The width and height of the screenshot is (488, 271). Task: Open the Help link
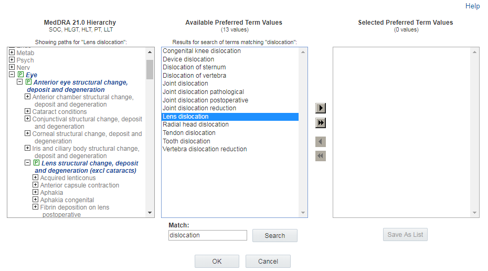click(472, 6)
